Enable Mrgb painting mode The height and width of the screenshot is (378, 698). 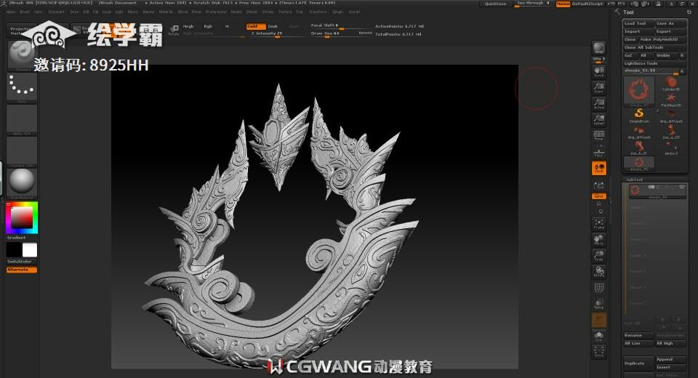[x=188, y=26]
